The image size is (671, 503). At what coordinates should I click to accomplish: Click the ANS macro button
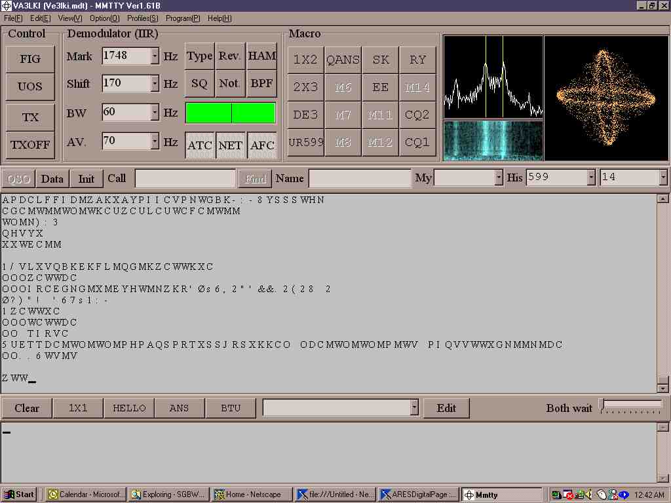click(x=180, y=408)
